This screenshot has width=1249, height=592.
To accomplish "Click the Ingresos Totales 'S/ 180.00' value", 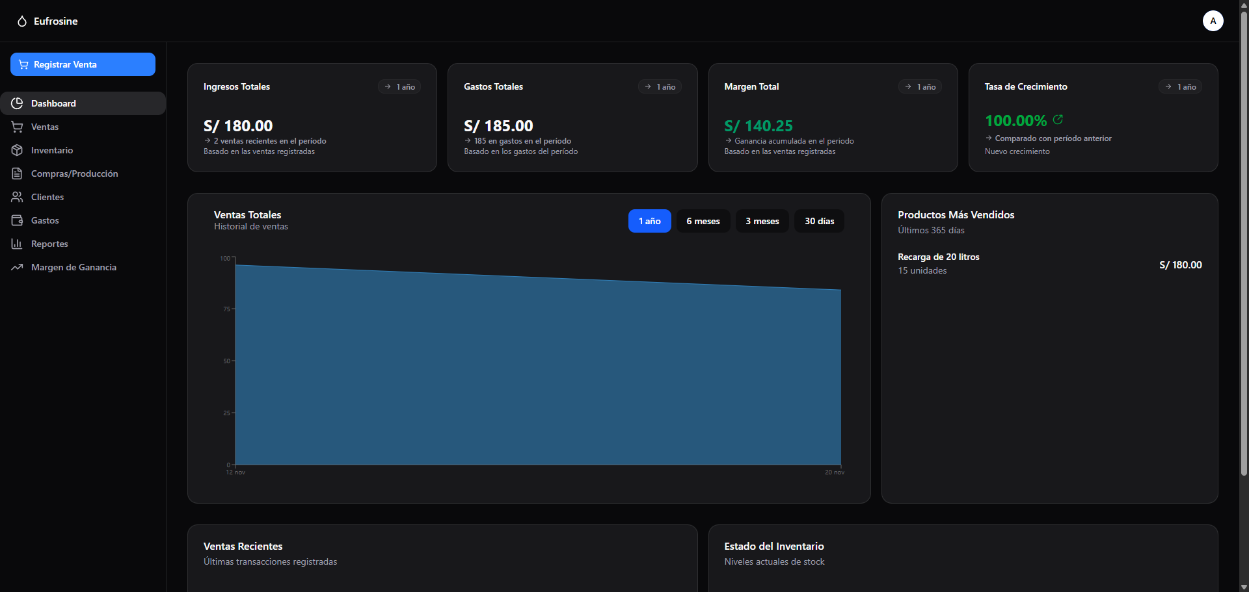I will (x=238, y=126).
